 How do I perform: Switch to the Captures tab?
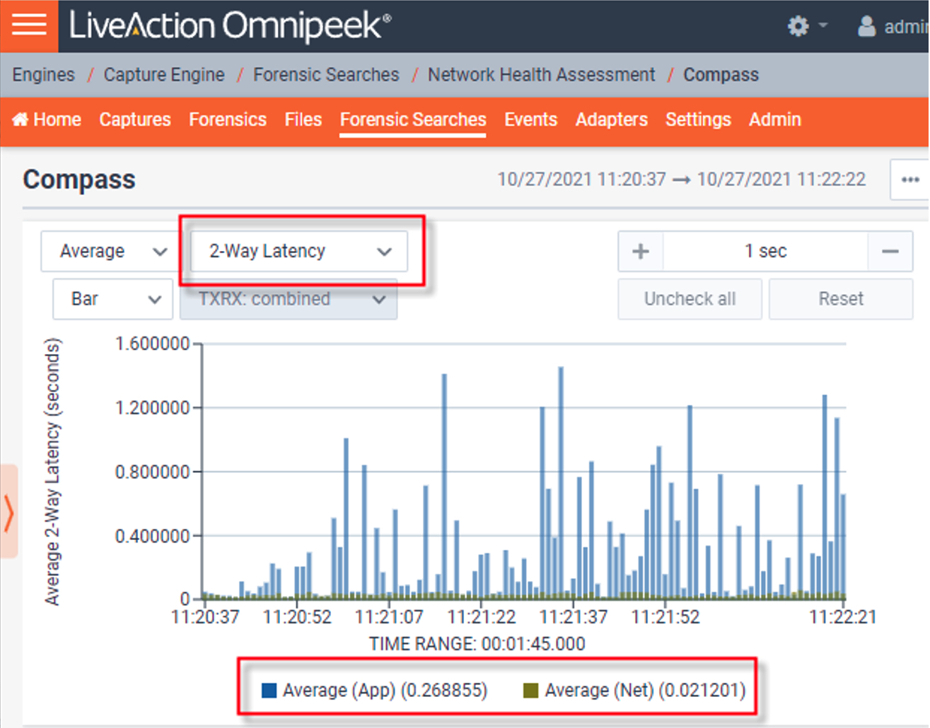[x=134, y=119]
